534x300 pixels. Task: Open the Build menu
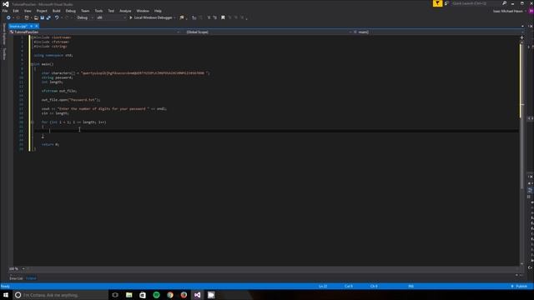[x=57, y=11]
